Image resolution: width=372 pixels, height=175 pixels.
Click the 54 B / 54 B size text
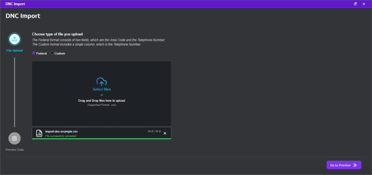click(154, 131)
